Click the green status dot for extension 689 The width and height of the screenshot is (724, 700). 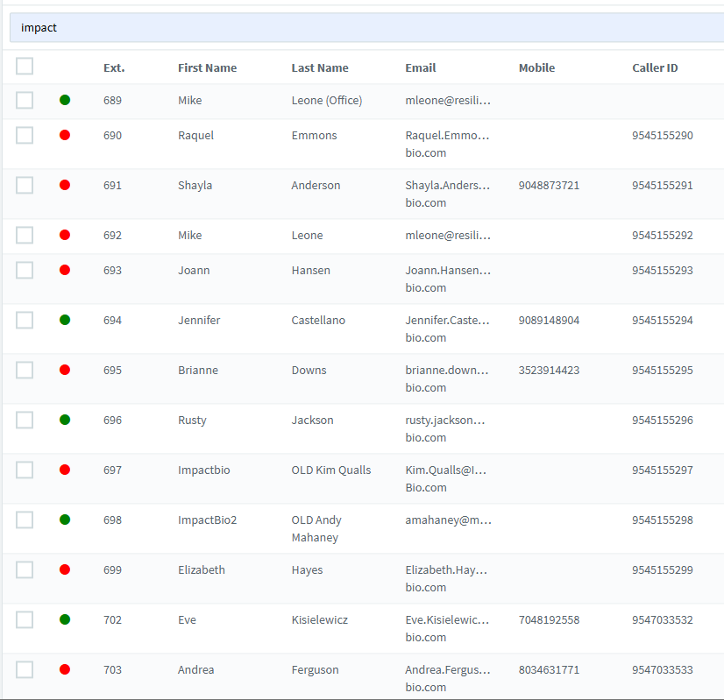coord(65,100)
